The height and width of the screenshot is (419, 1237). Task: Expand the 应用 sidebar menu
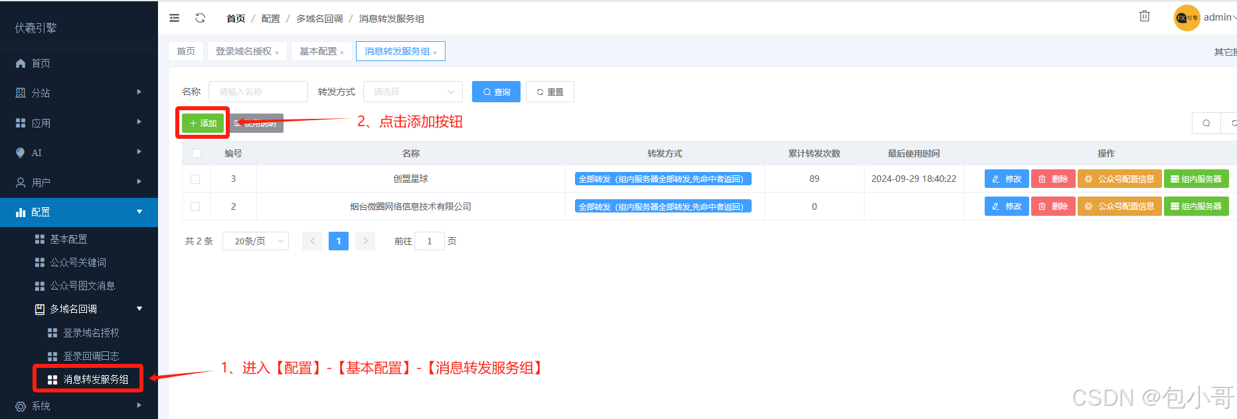[x=139, y=122]
